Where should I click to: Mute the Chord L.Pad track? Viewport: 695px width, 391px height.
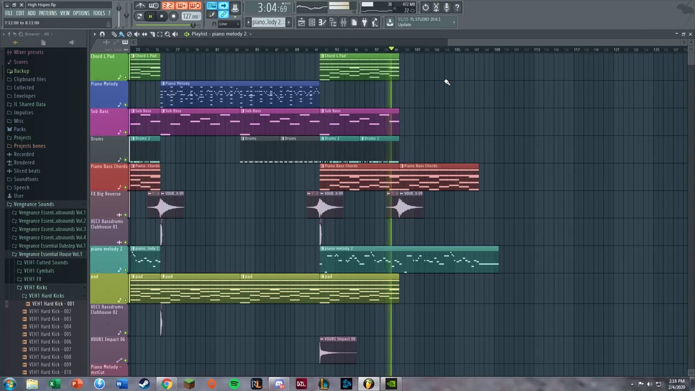click(125, 77)
